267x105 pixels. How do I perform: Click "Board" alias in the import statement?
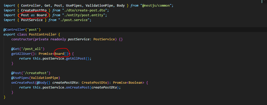42,15
